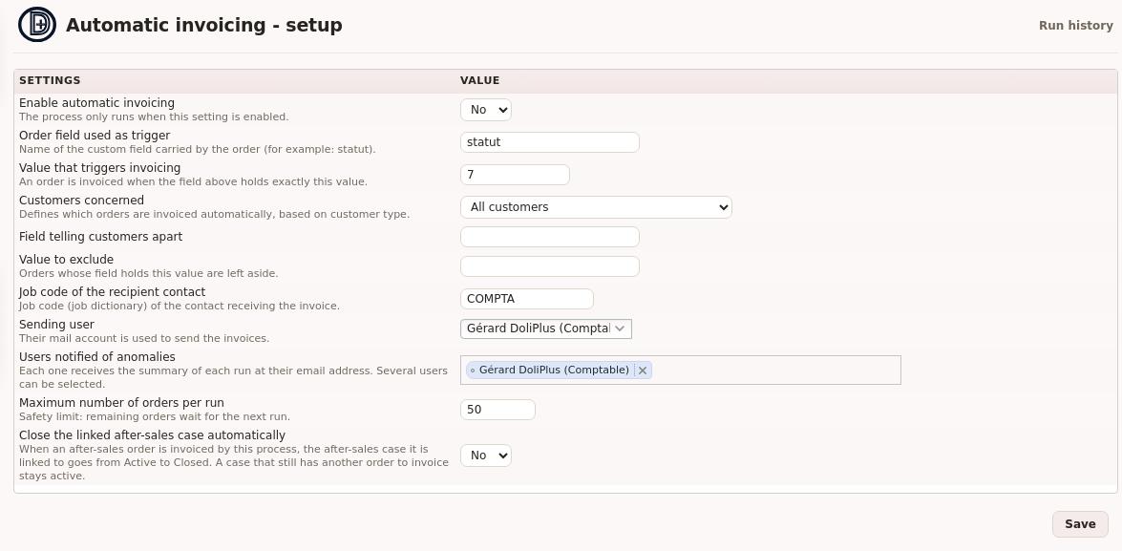Viewport: 1122px width, 551px height.
Task: Click the Value that triggers invoicing field
Action: pyautogui.click(x=515, y=175)
